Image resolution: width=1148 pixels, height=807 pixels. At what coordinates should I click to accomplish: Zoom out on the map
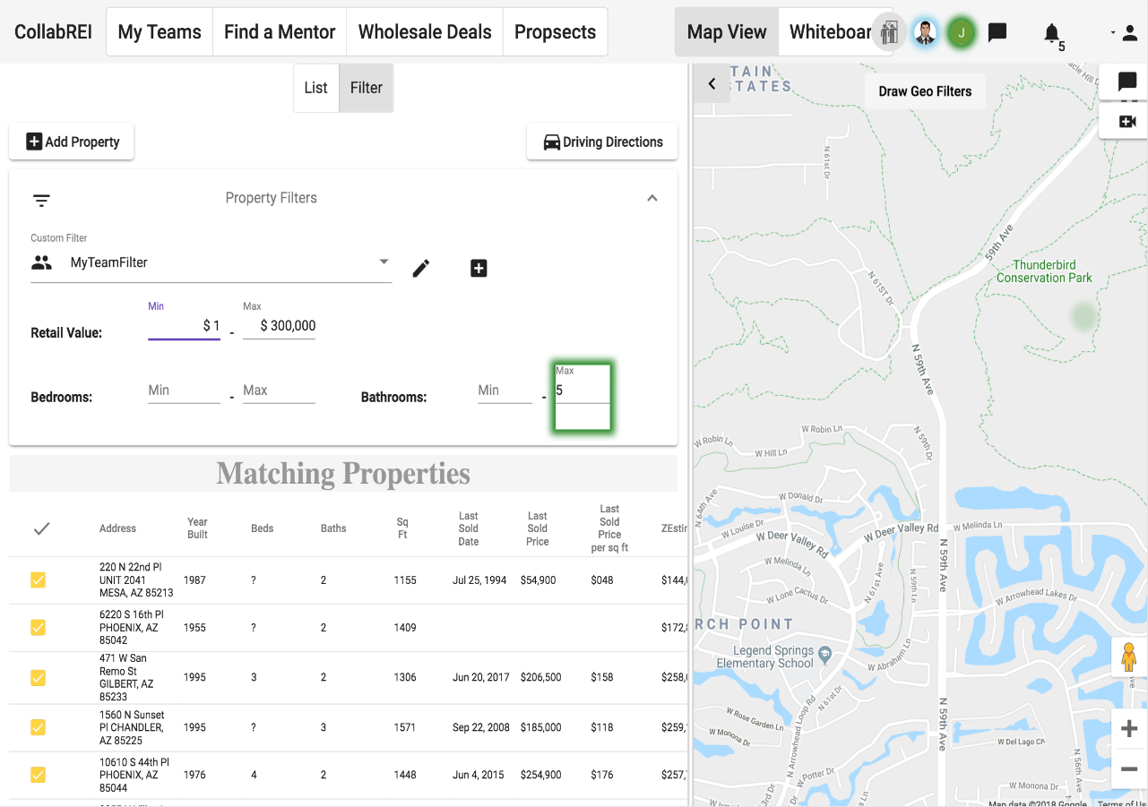(1128, 768)
